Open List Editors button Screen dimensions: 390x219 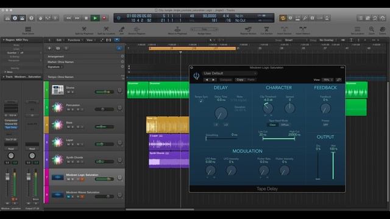tap(360, 18)
